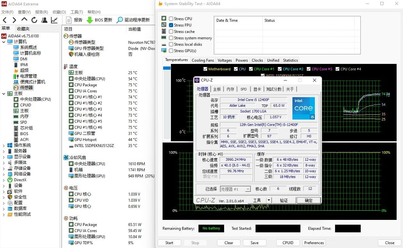Click 确定 OK button in CPU-Z
This screenshot has width=403, height=248.
pyautogui.click(x=308, y=200)
